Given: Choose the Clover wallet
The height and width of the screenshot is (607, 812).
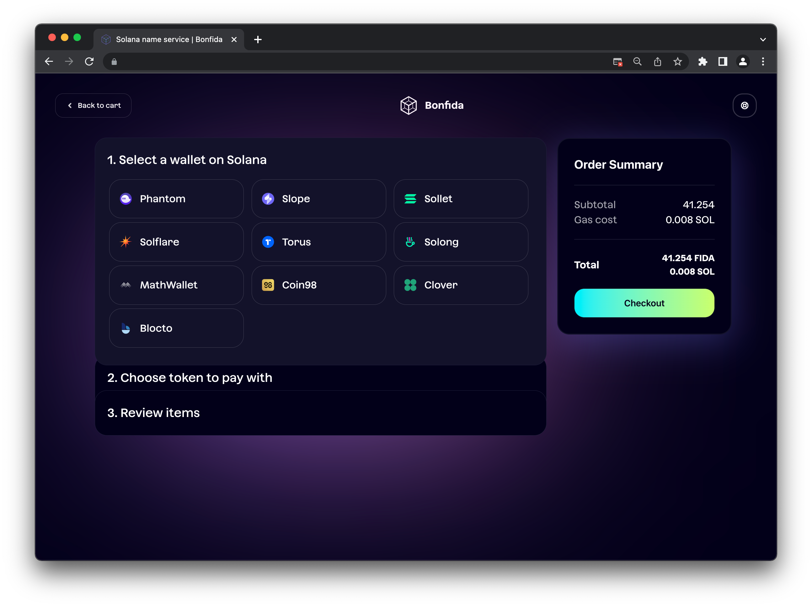Looking at the screenshot, I should tap(461, 285).
